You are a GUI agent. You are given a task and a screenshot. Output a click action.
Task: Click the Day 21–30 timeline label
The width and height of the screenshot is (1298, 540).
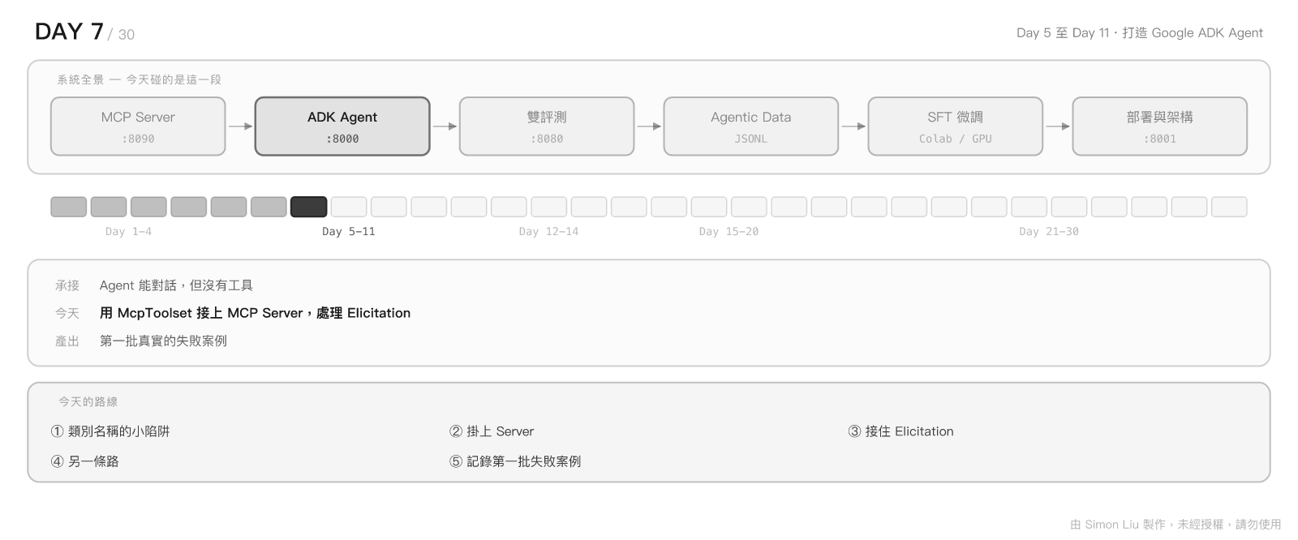[x=1049, y=232]
